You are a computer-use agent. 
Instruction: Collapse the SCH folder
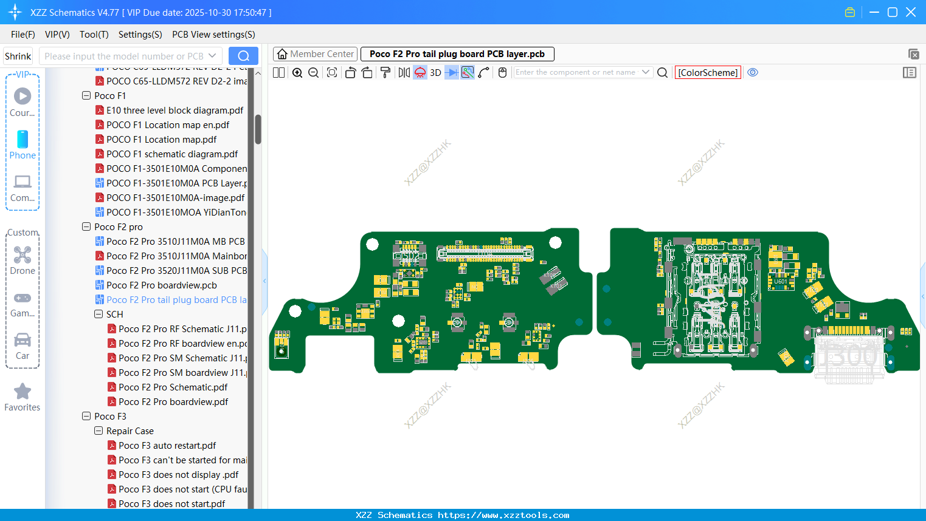point(98,314)
